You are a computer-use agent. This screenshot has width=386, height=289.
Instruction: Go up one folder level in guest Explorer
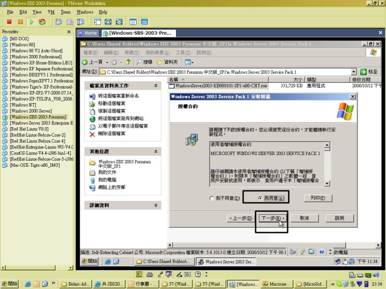pyautogui.click(x=128, y=62)
